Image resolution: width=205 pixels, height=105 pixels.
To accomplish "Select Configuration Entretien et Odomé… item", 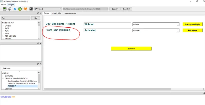I will pos(23,81).
